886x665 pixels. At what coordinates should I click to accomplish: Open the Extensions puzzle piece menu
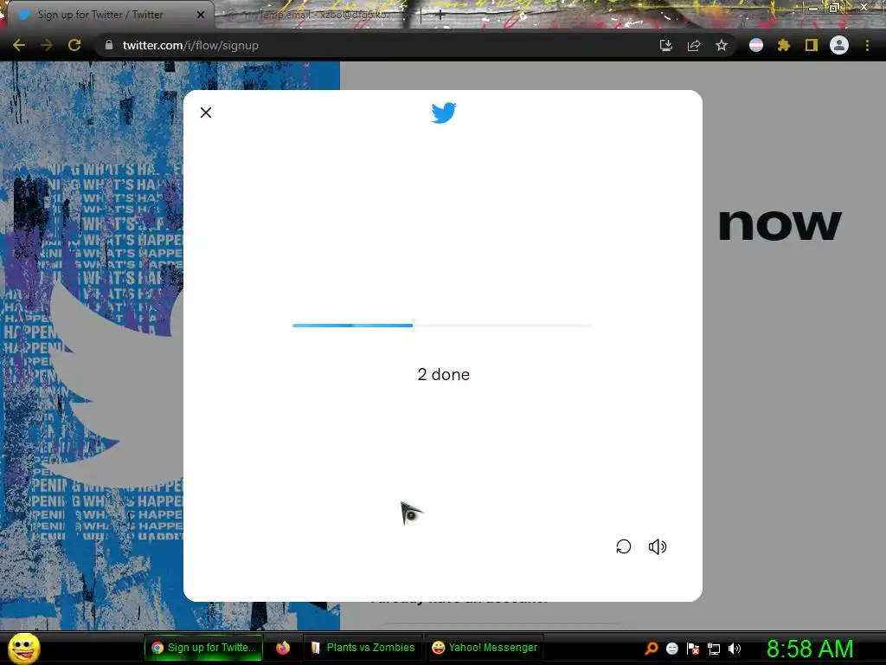click(x=784, y=45)
